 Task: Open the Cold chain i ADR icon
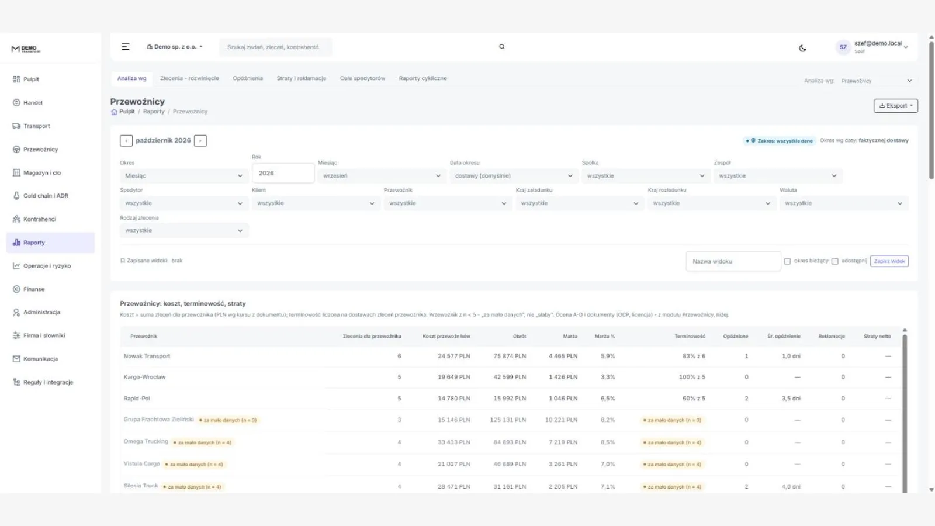click(16, 196)
